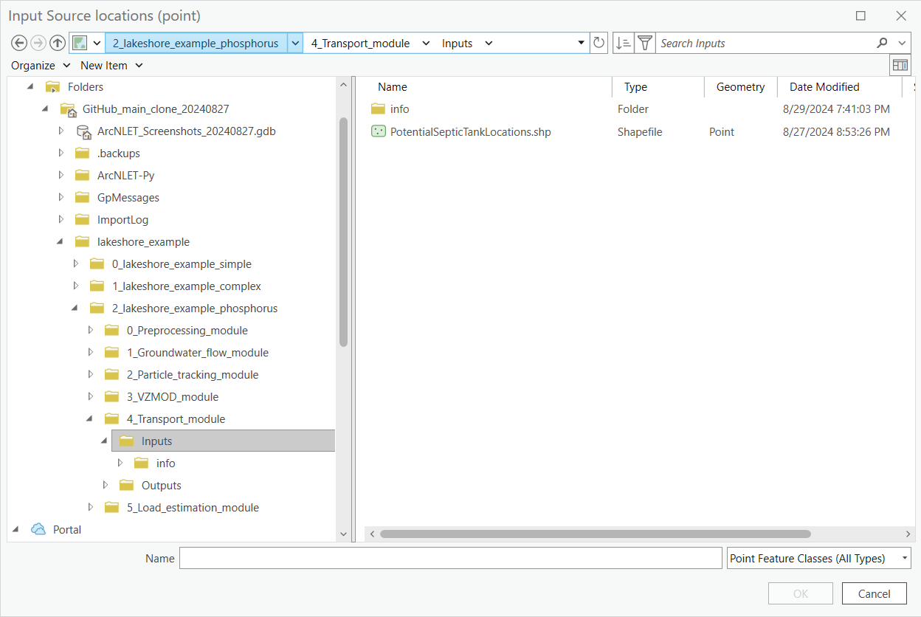Select the ImportLog folder
921x617 pixels.
coord(123,220)
